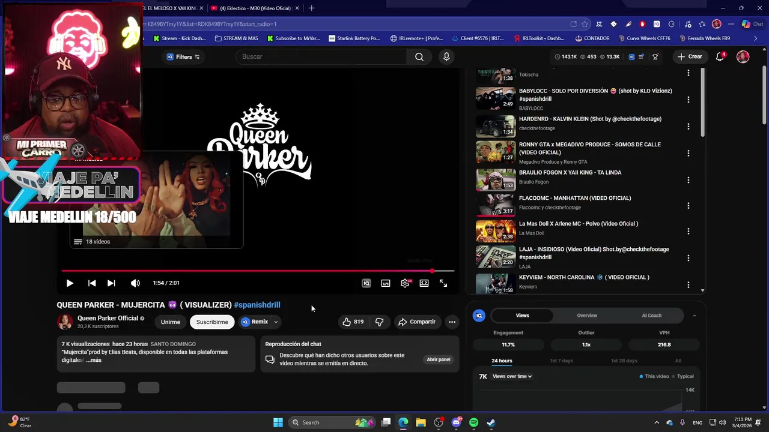Open the browser extensions puzzle icon
The width and height of the screenshot is (769, 432).
point(671,24)
